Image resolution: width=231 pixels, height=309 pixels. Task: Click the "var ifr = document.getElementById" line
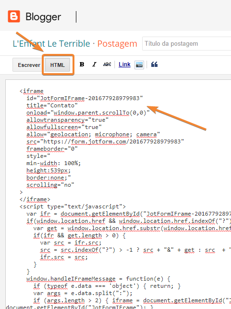pos(129,214)
